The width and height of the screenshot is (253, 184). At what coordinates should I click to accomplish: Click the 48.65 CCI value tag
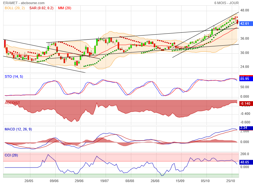(x=246, y=162)
